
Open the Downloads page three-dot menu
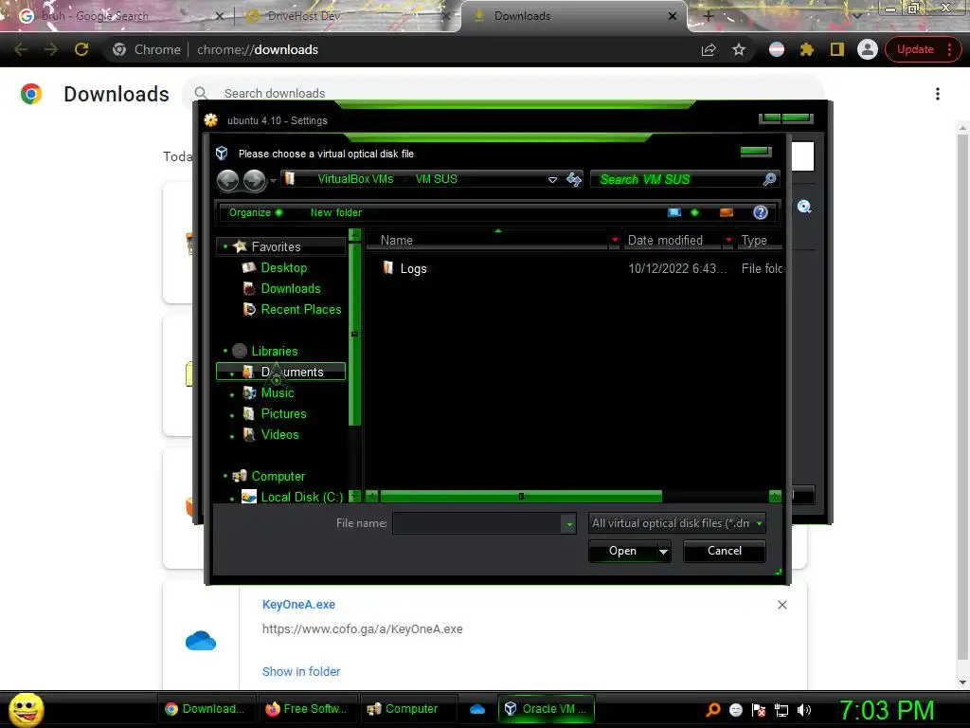coord(938,94)
